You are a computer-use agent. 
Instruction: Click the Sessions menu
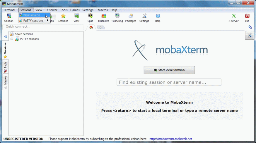click(x=26, y=10)
